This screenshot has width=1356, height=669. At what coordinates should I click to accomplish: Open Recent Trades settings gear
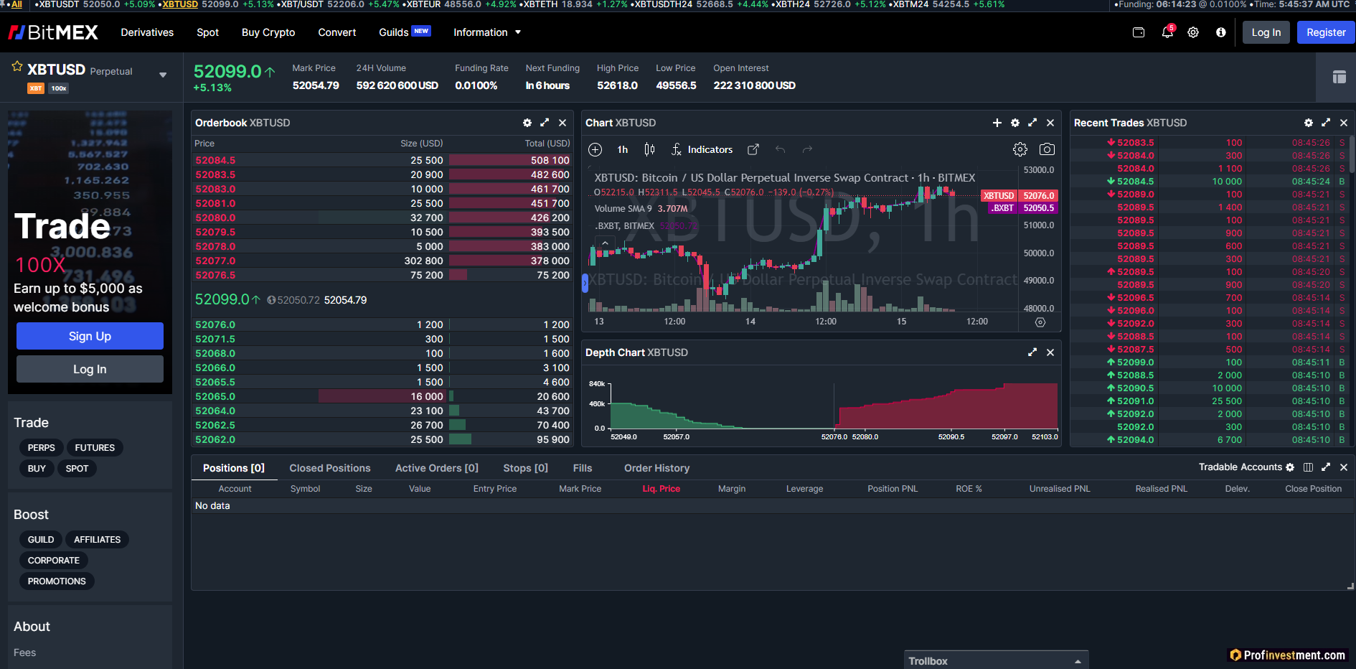tap(1309, 123)
